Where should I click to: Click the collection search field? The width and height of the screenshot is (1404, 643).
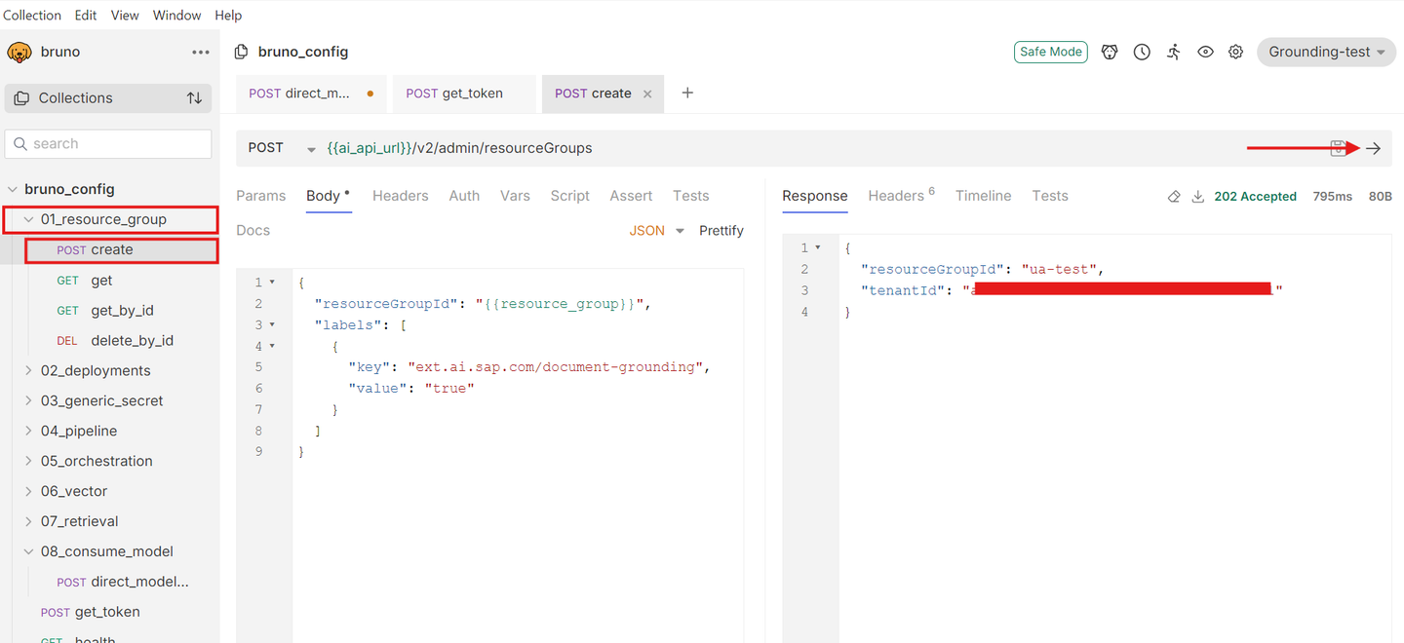[x=108, y=144]
